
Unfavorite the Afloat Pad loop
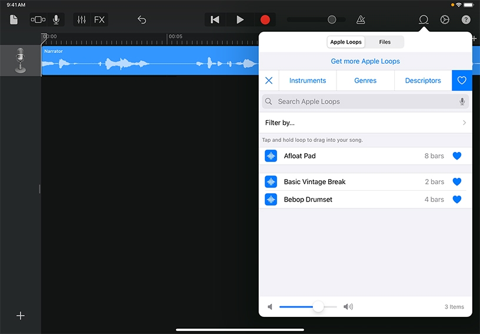coord(457,156)
